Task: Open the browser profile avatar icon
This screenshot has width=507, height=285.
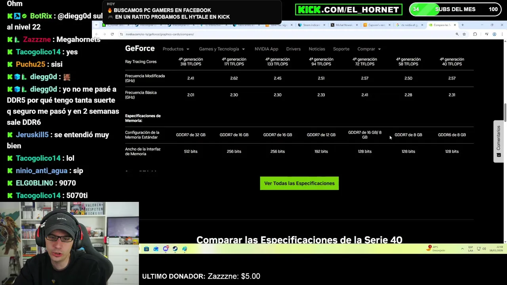Action: [494, 34]
